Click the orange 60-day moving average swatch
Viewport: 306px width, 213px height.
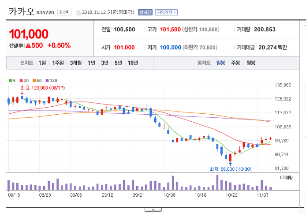[x=34, y=80]
